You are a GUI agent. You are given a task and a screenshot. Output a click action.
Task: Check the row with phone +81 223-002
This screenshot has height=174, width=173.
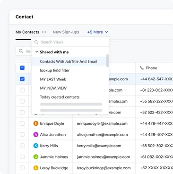point(22,90)
